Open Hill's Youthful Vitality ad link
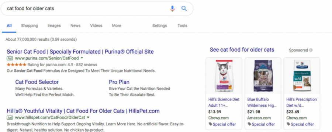The image size is (332, 132). [83, 111]
